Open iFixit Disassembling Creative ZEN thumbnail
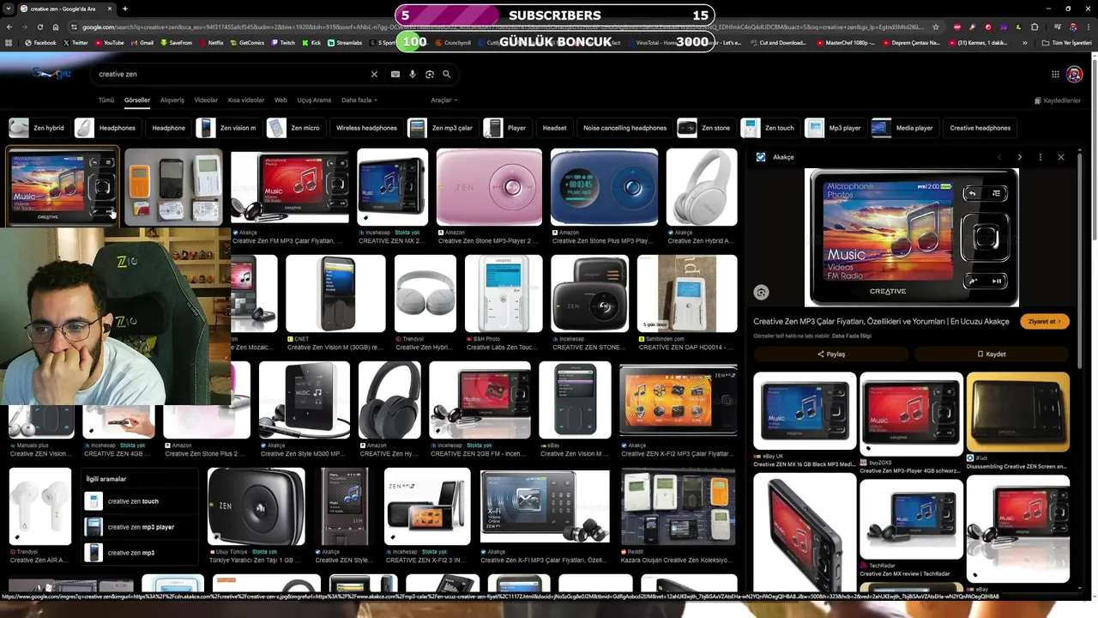The image size is (1098, 618). pyautogui.click(x=1017, y=411)
